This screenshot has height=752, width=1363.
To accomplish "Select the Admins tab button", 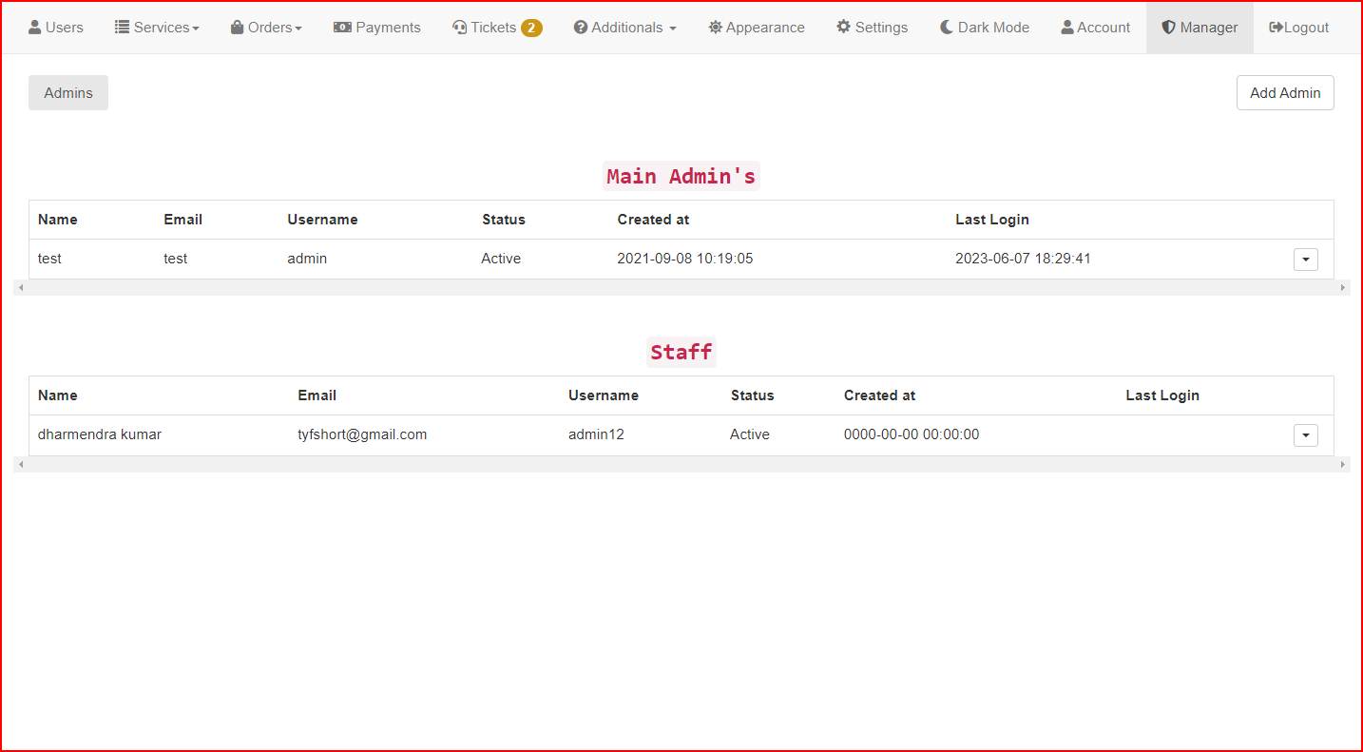I will point(68,93).
